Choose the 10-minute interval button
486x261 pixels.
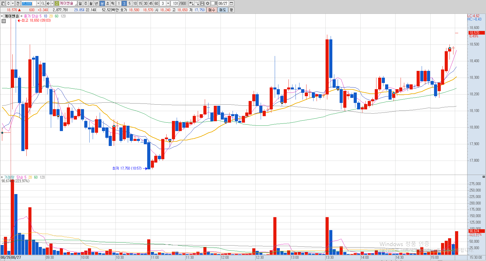click(x=135, y=3)
